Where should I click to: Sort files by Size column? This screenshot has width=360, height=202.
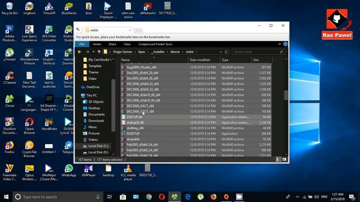262,60
